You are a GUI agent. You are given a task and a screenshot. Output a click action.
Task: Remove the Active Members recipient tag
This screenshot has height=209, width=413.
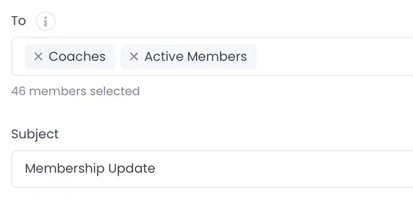point(134,57)
